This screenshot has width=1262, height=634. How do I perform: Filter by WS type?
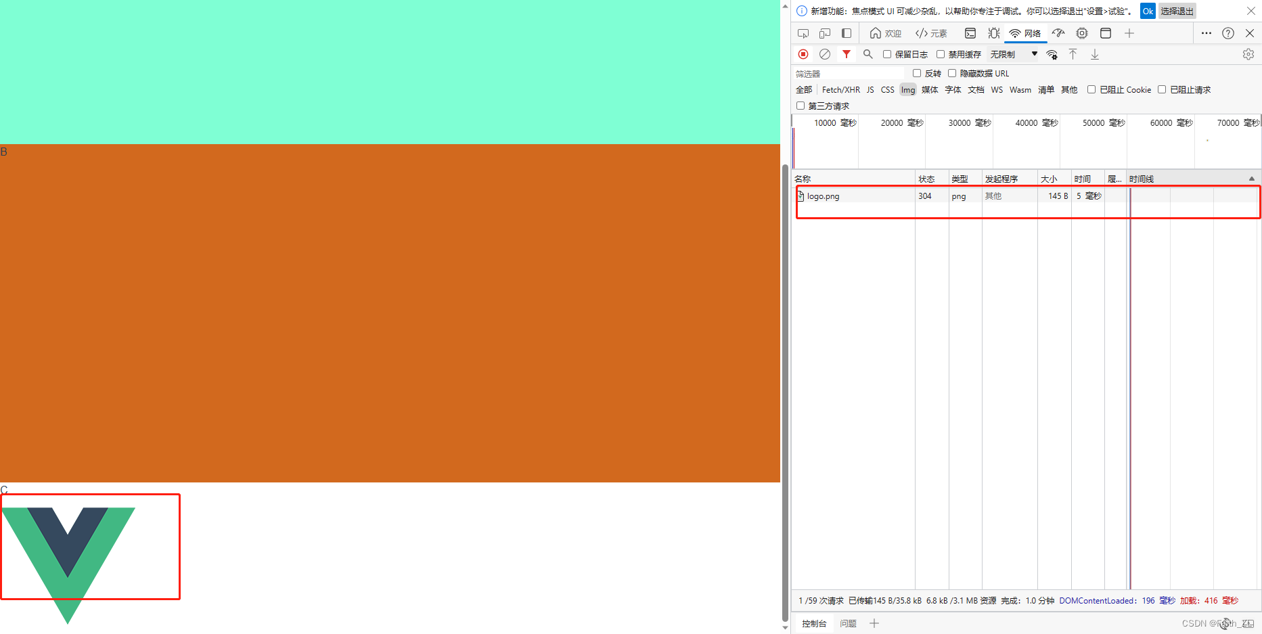[997, 89]
